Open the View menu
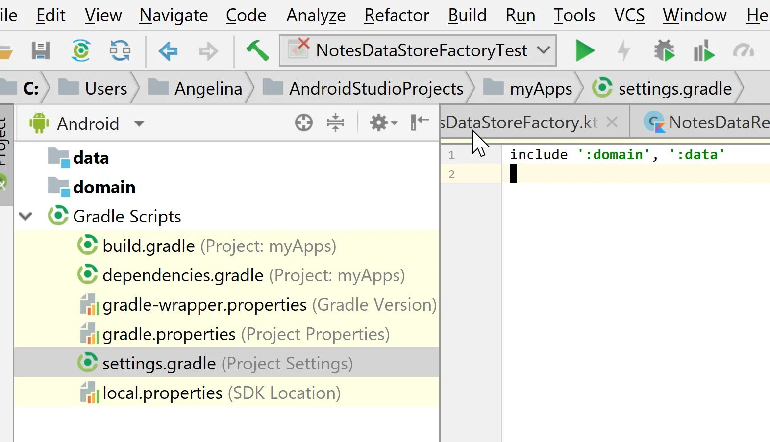The image size is (770, 442). coord(103,15)
